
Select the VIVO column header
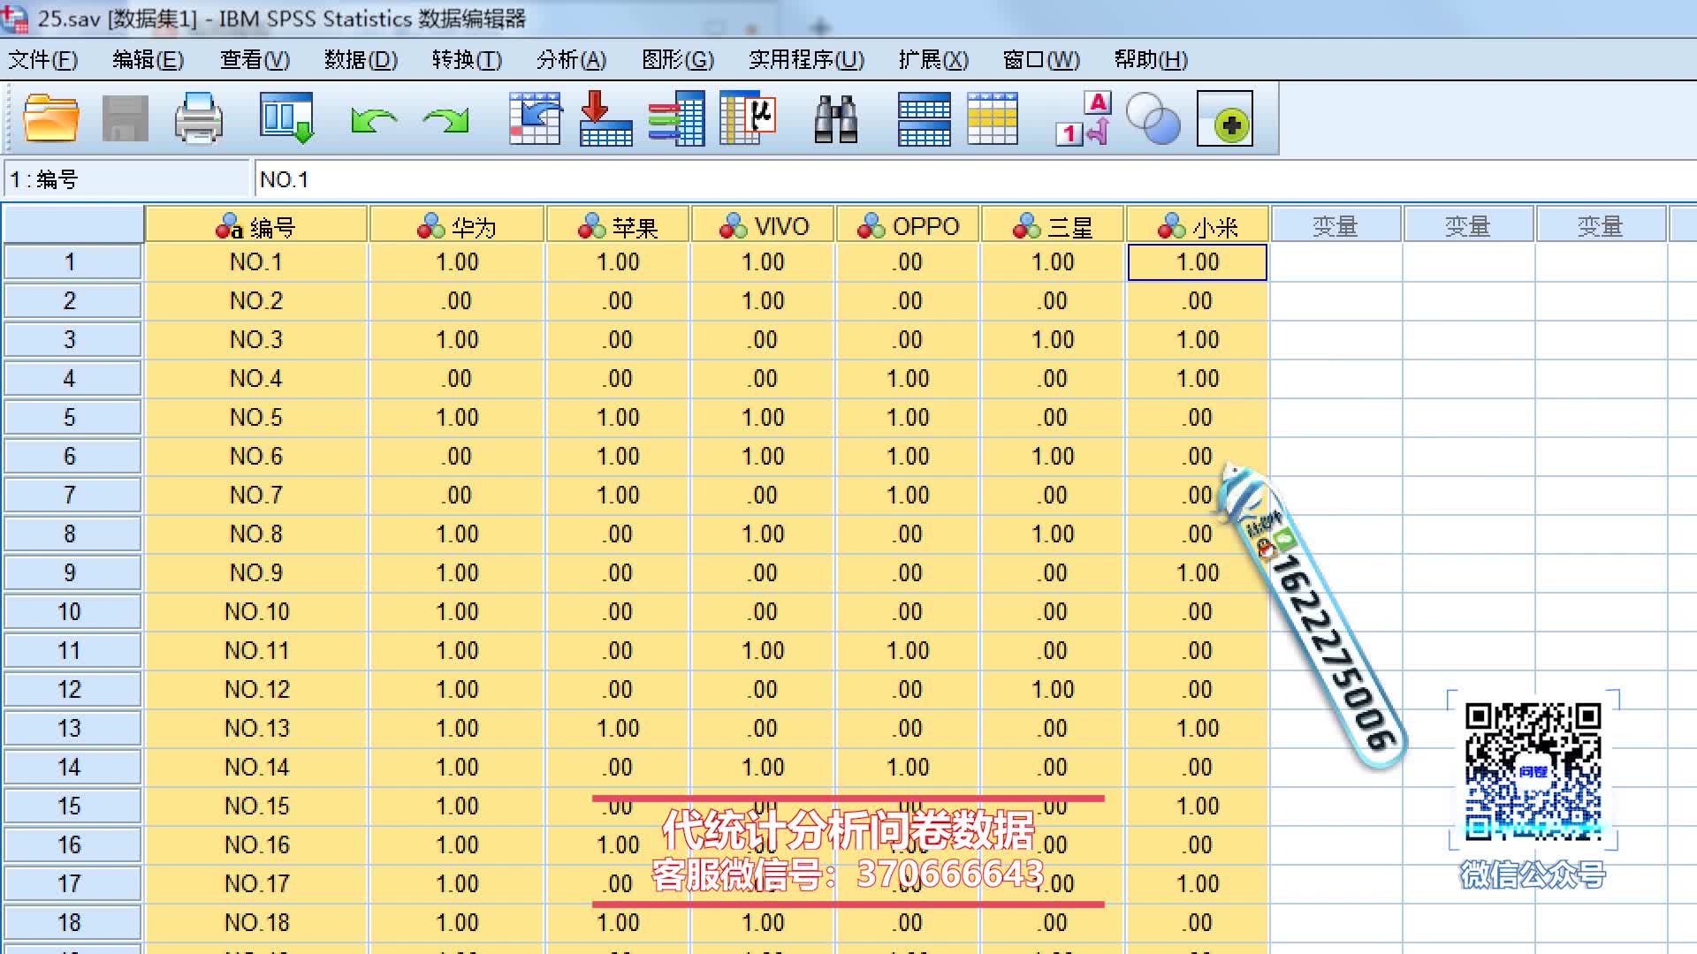click(x=763, y=226)
